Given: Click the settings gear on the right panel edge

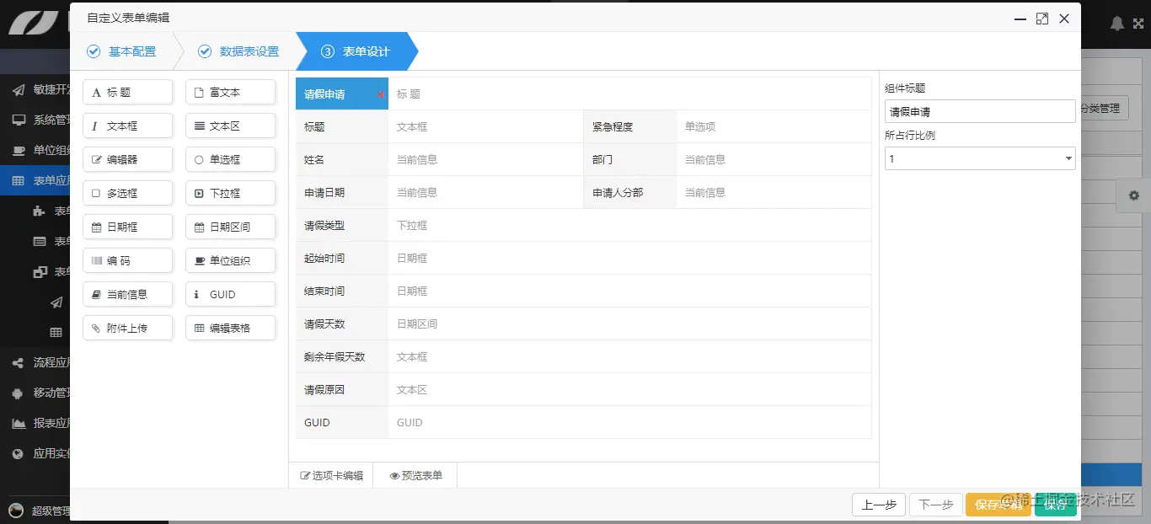Looking at the screenshot, I should click(1133, 195).
